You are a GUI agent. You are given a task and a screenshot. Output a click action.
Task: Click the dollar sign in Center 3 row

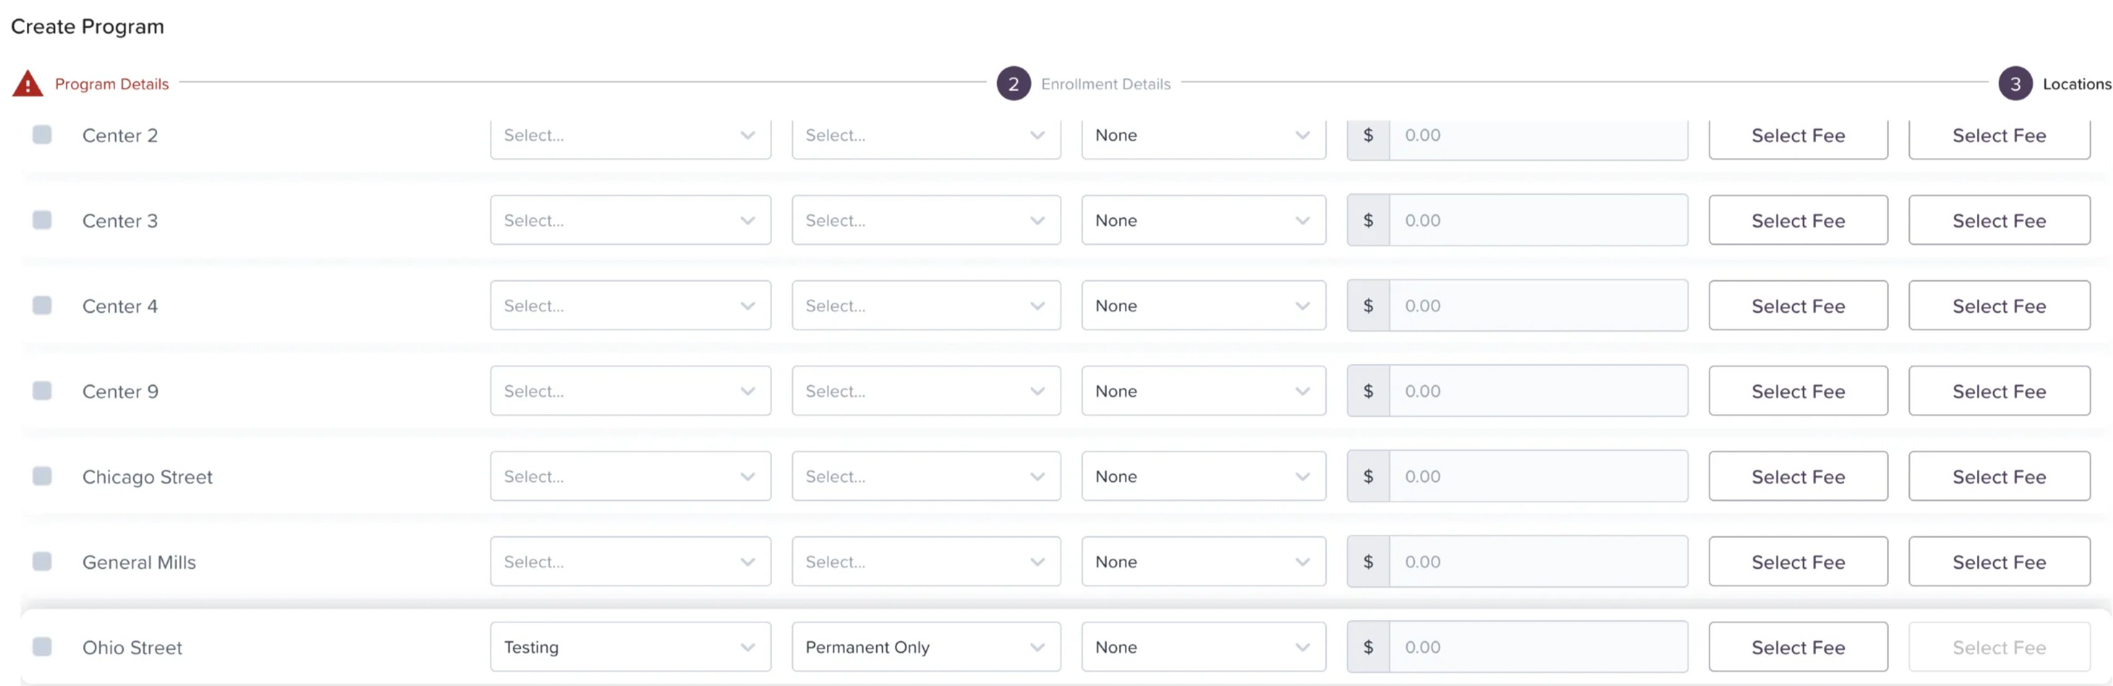[x=1367, y=220]
